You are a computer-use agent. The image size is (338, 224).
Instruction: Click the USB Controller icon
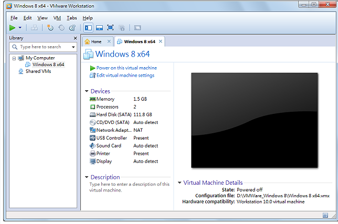click(93, 138)
